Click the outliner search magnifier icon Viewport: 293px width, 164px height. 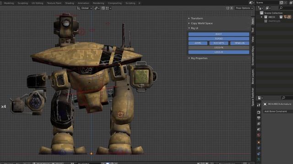pos(281,8)
